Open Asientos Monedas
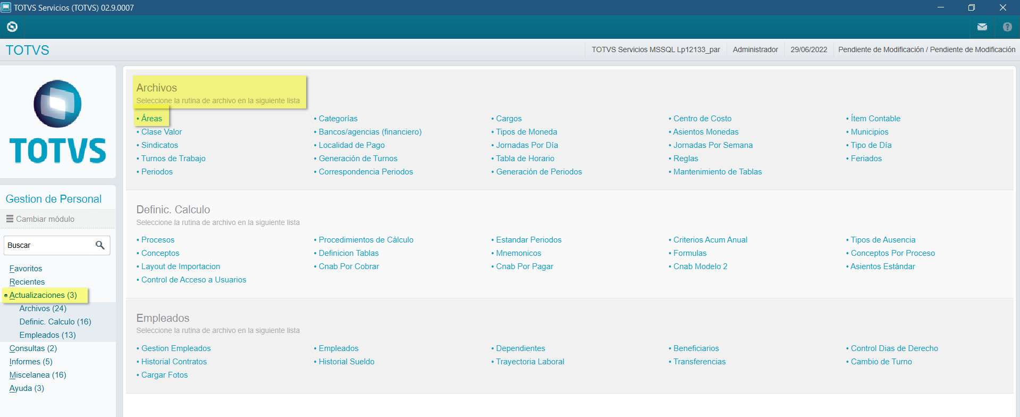The image size is (1020, 417). click(706, 132)
